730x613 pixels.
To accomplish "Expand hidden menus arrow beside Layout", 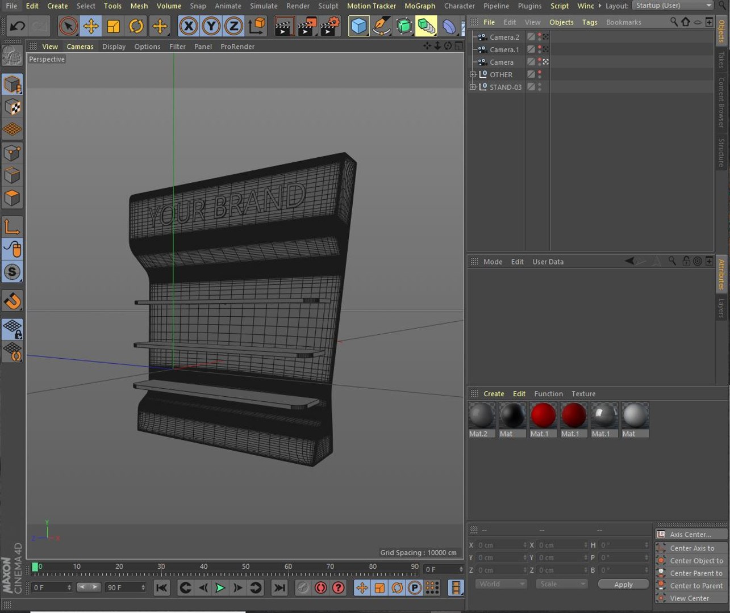I will 599,6.
